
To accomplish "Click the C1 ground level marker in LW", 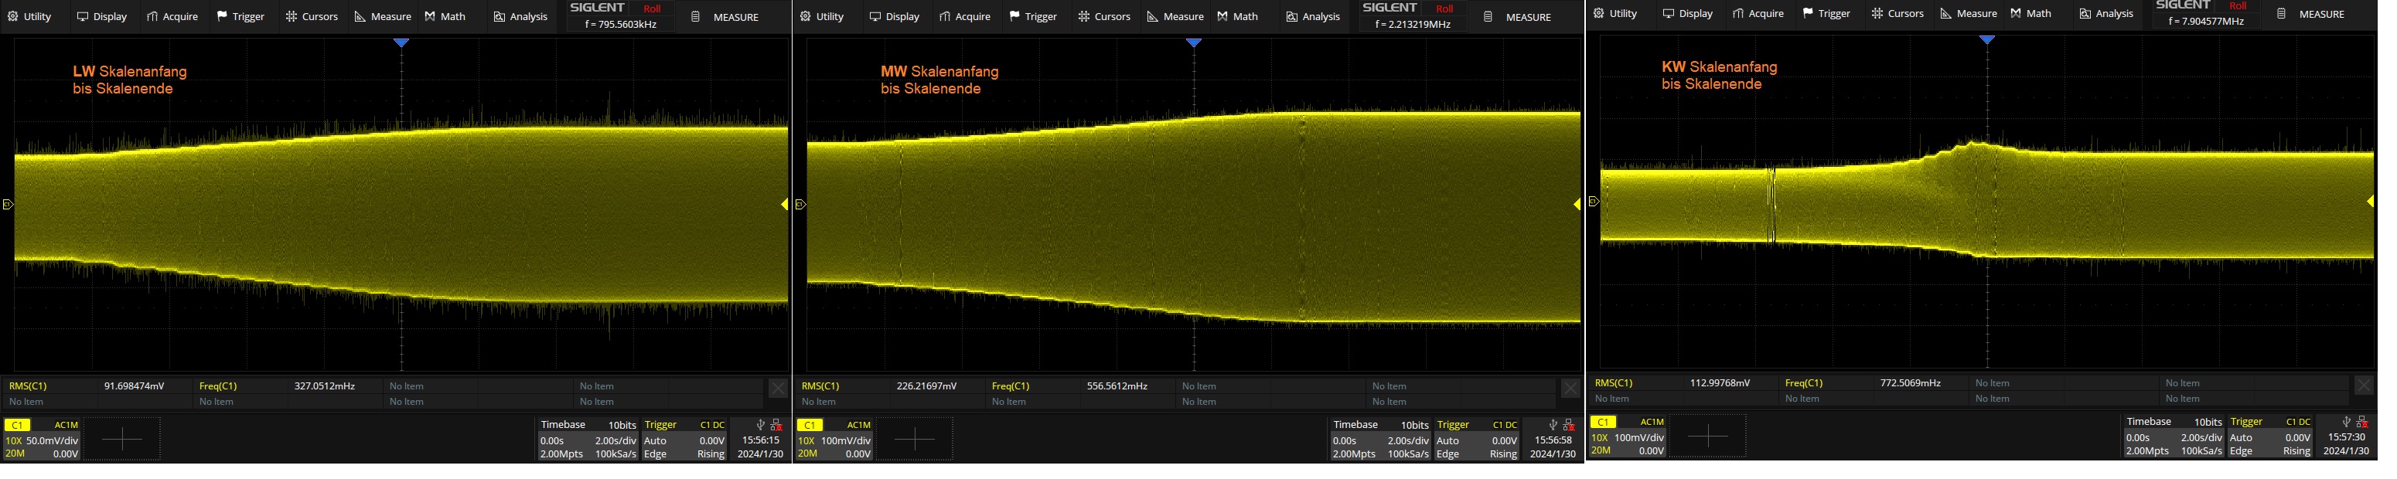I will point(9,205).
